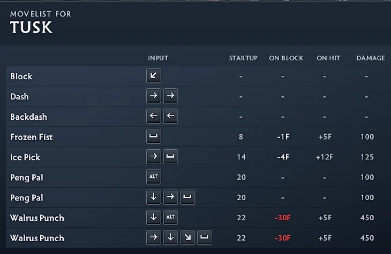This screenshot has height=254, width=391.
Task: Click the DAMAGE column header
Action: [x=371, y=58]
